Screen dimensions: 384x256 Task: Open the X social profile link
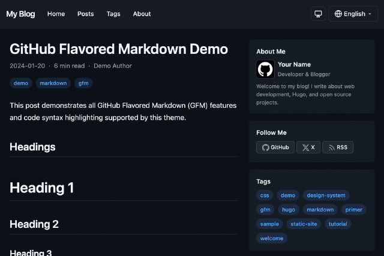[x=308, y=147]
